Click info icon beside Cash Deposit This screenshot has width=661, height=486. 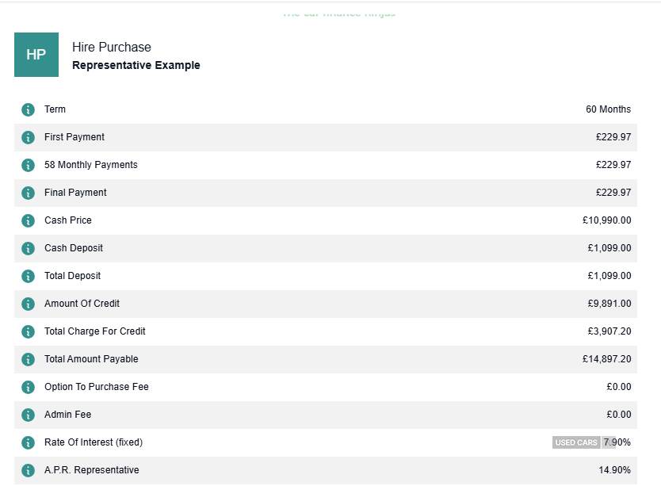pos(28,248)
